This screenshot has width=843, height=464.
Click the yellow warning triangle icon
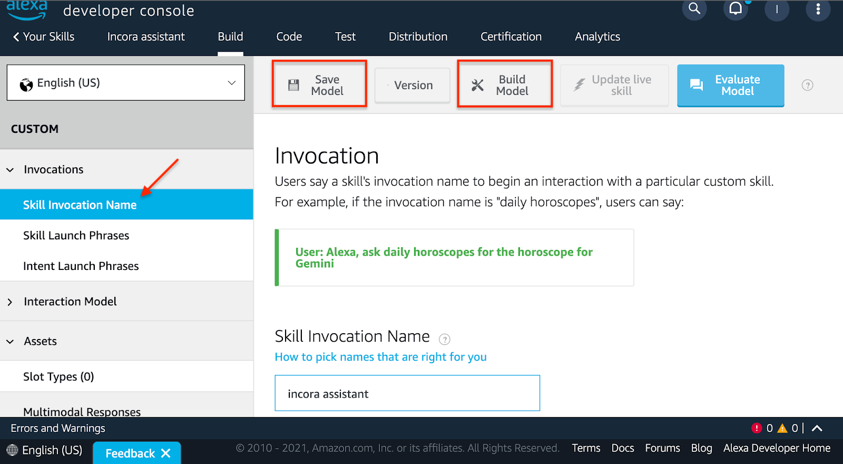(x=782, y=428)
